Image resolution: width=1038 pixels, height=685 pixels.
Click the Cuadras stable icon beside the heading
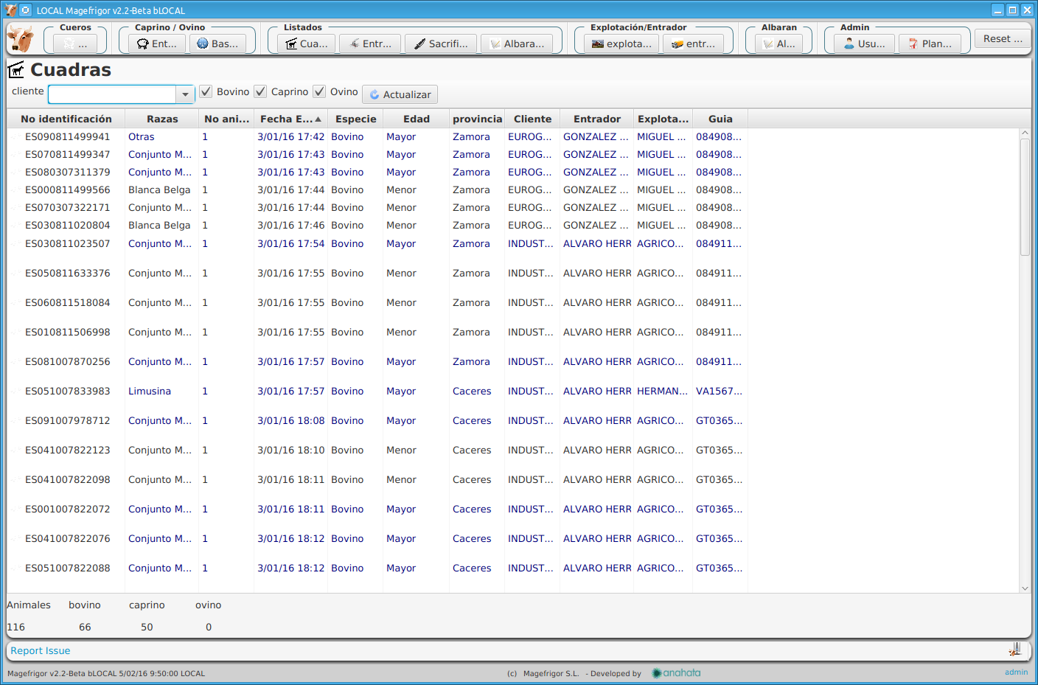click(16, 70)
